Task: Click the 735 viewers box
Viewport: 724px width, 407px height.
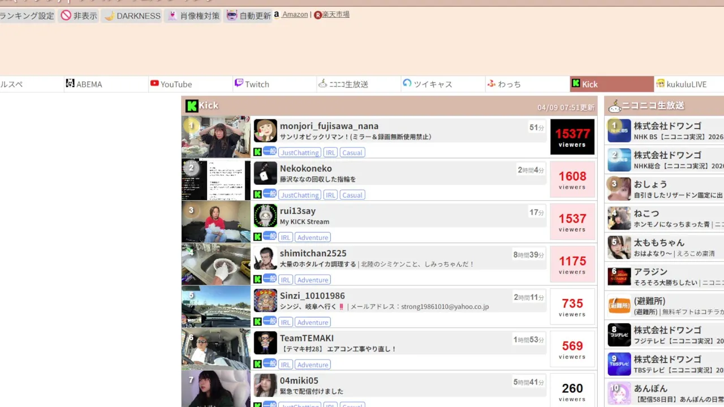Action: [x=572, y=306]
